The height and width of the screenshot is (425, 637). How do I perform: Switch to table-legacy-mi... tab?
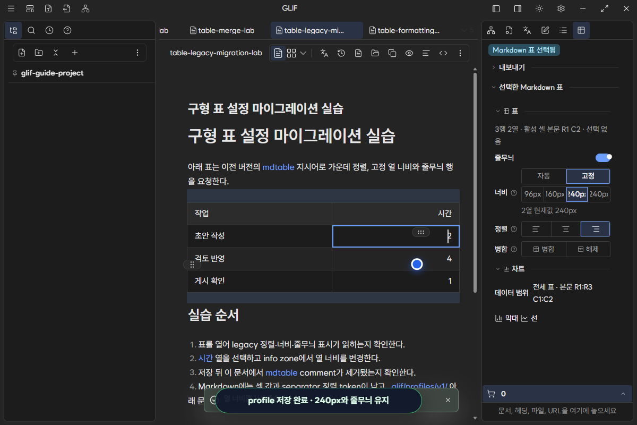[316, 30]
